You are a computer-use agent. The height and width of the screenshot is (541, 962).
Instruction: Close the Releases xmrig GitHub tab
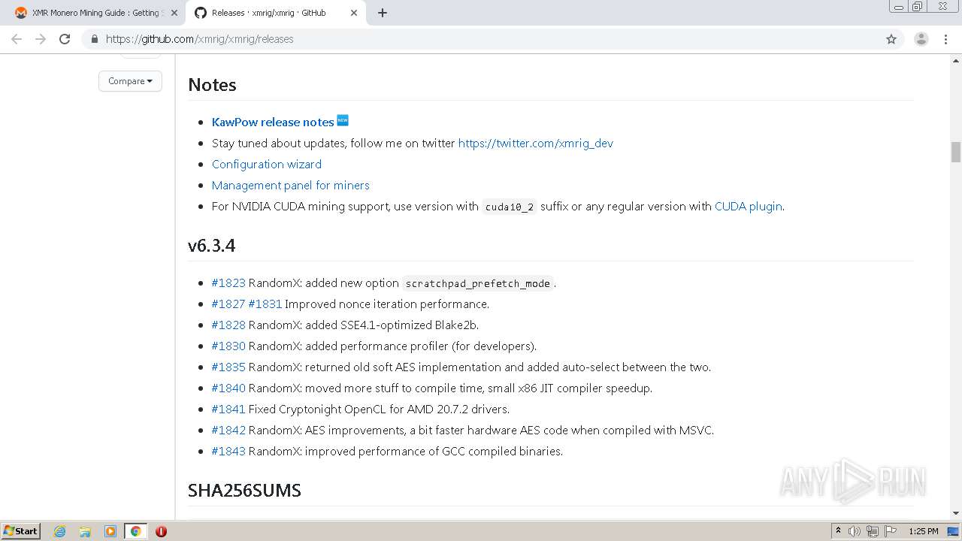(x=354, y=13)
